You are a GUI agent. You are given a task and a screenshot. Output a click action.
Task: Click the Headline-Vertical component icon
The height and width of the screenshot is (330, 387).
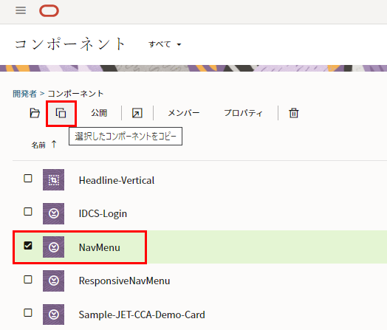(54, 180)
